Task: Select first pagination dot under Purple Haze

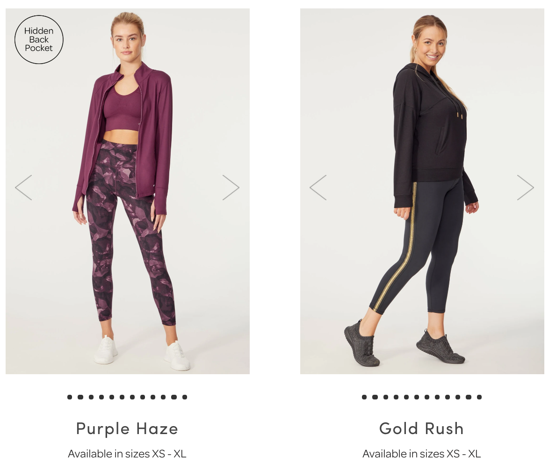Action: pos(70,397)
